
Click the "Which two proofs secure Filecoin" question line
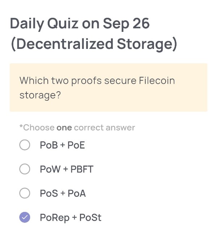[x=97, y=80]
